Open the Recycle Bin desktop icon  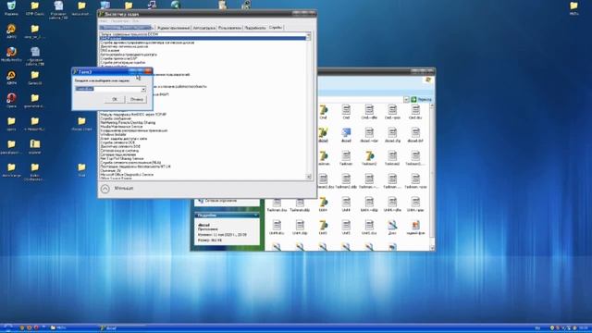pos(11,8)
